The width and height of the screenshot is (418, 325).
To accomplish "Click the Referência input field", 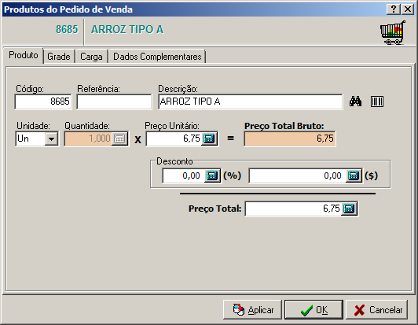I will 114,102.
